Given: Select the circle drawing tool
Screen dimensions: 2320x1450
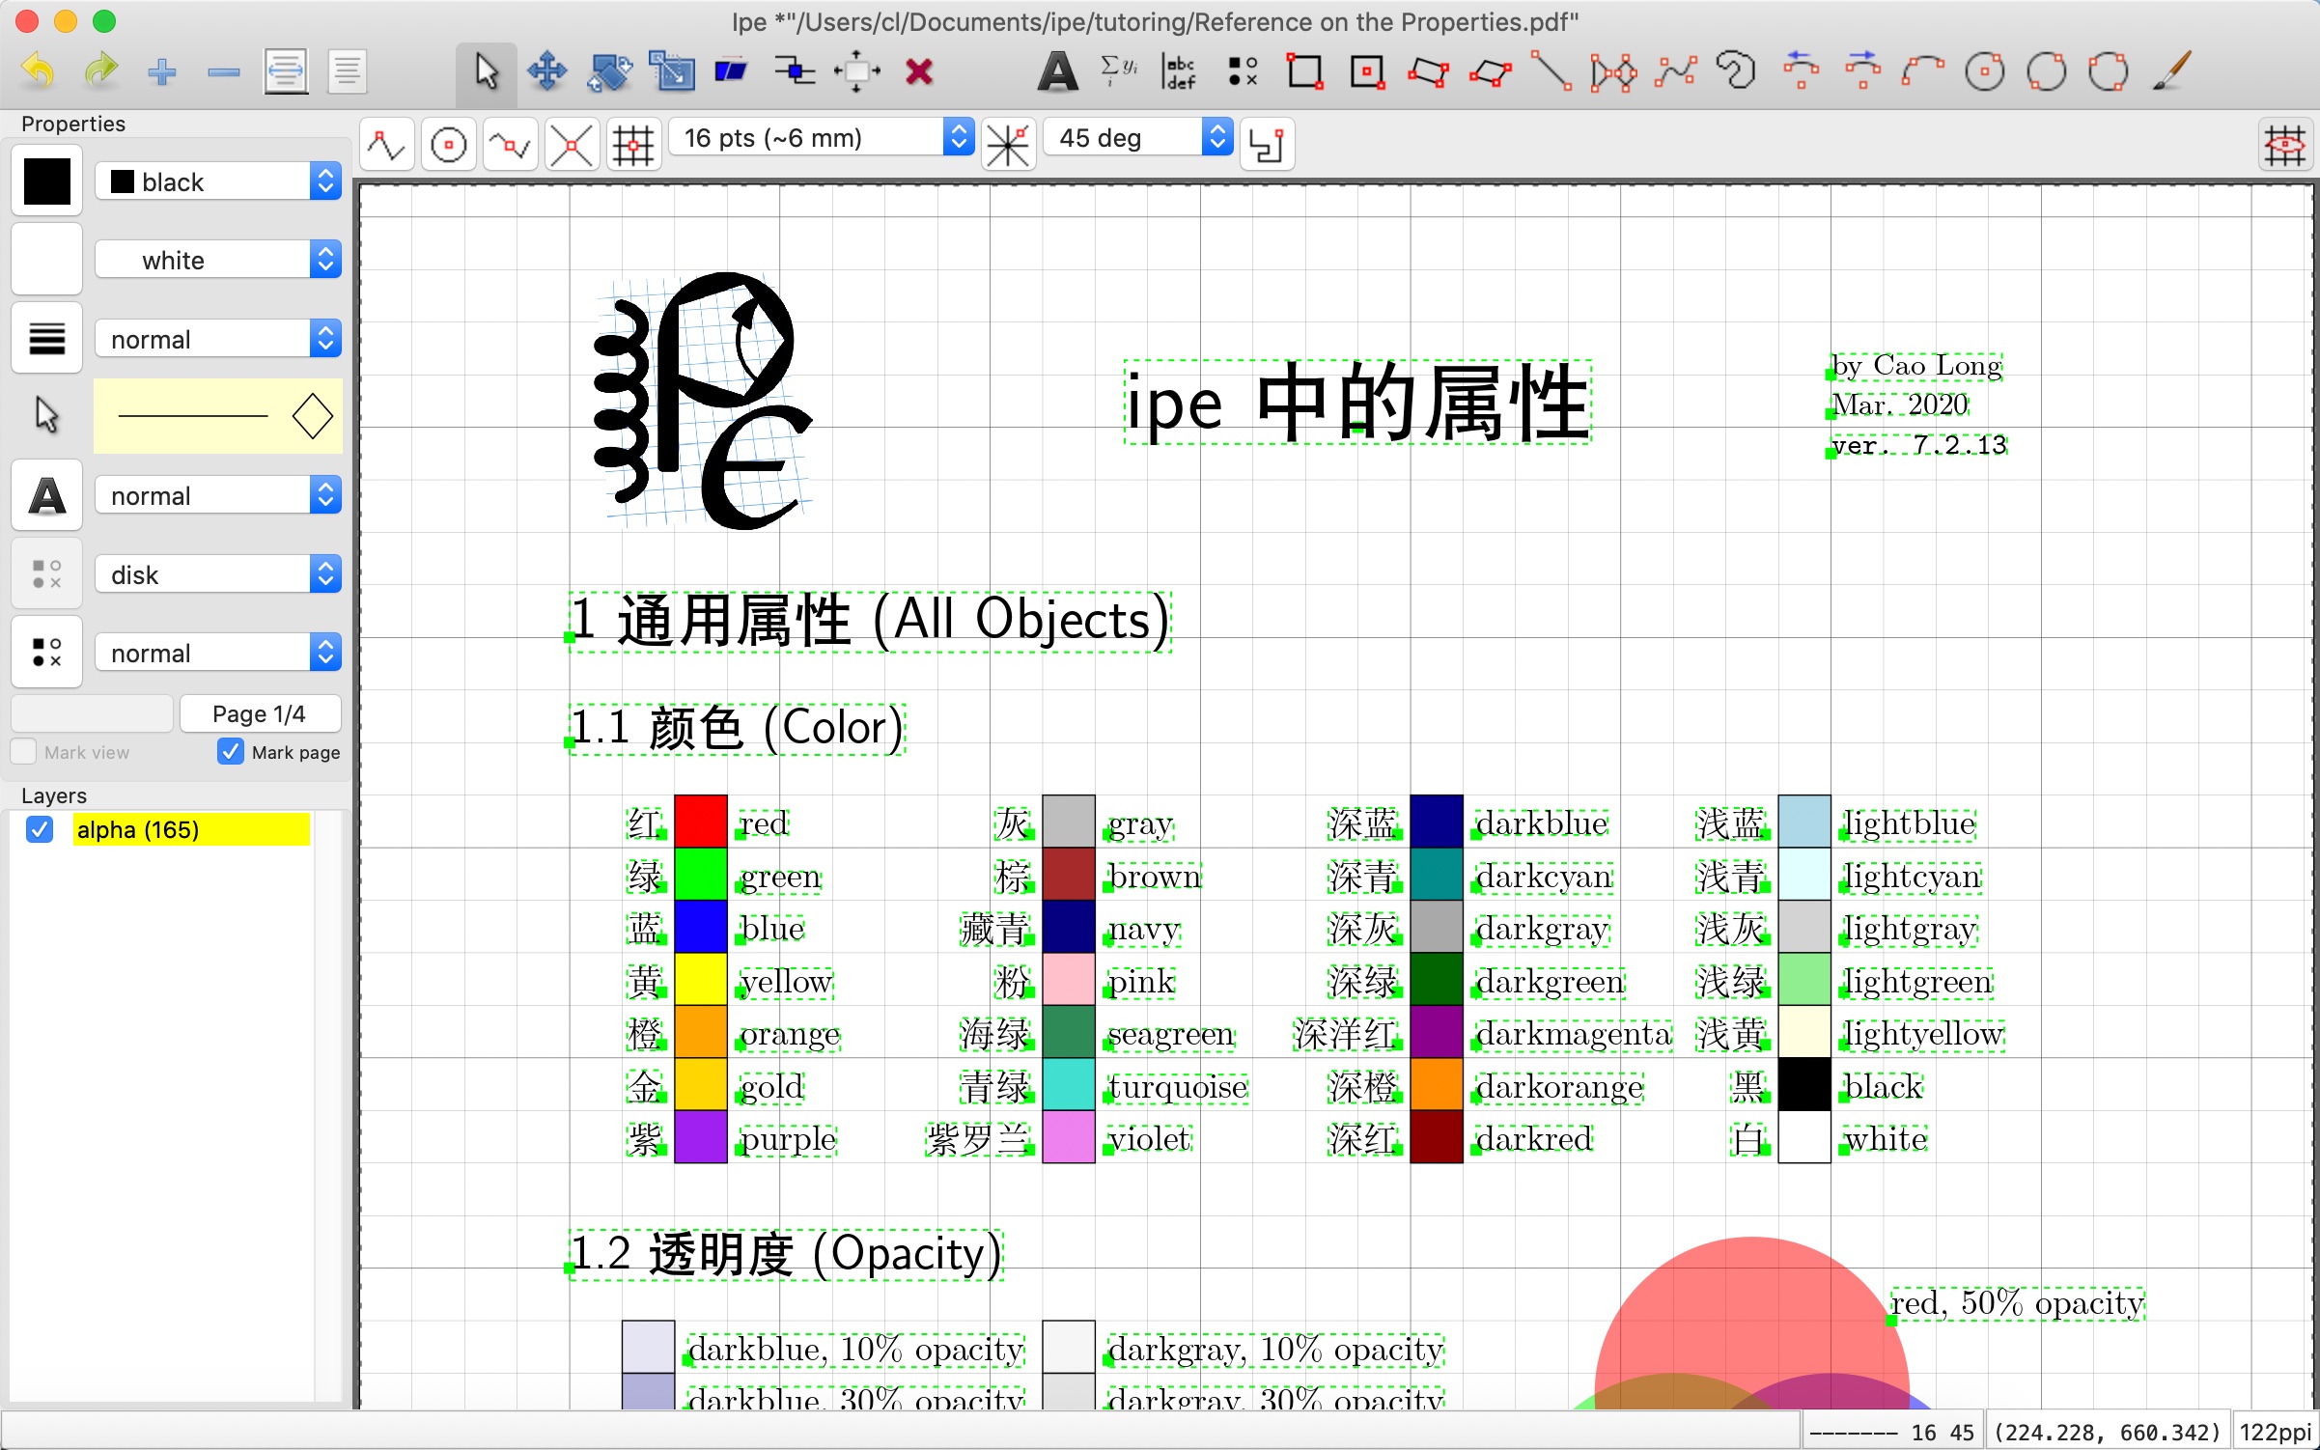Looking at the screenshot, I should (1984, 71).
